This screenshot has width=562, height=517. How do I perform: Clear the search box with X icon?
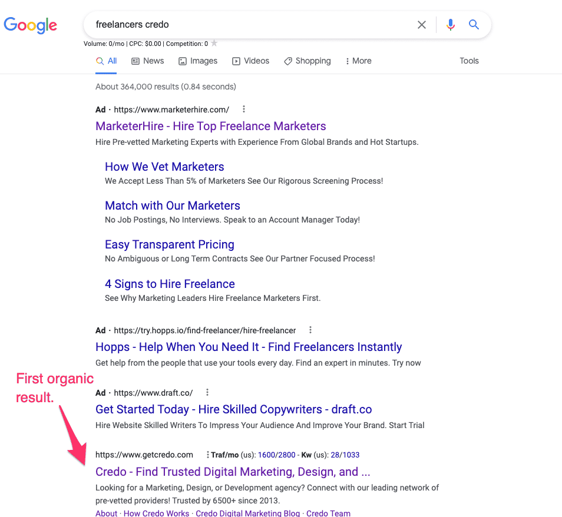click(x=422, y=25)
